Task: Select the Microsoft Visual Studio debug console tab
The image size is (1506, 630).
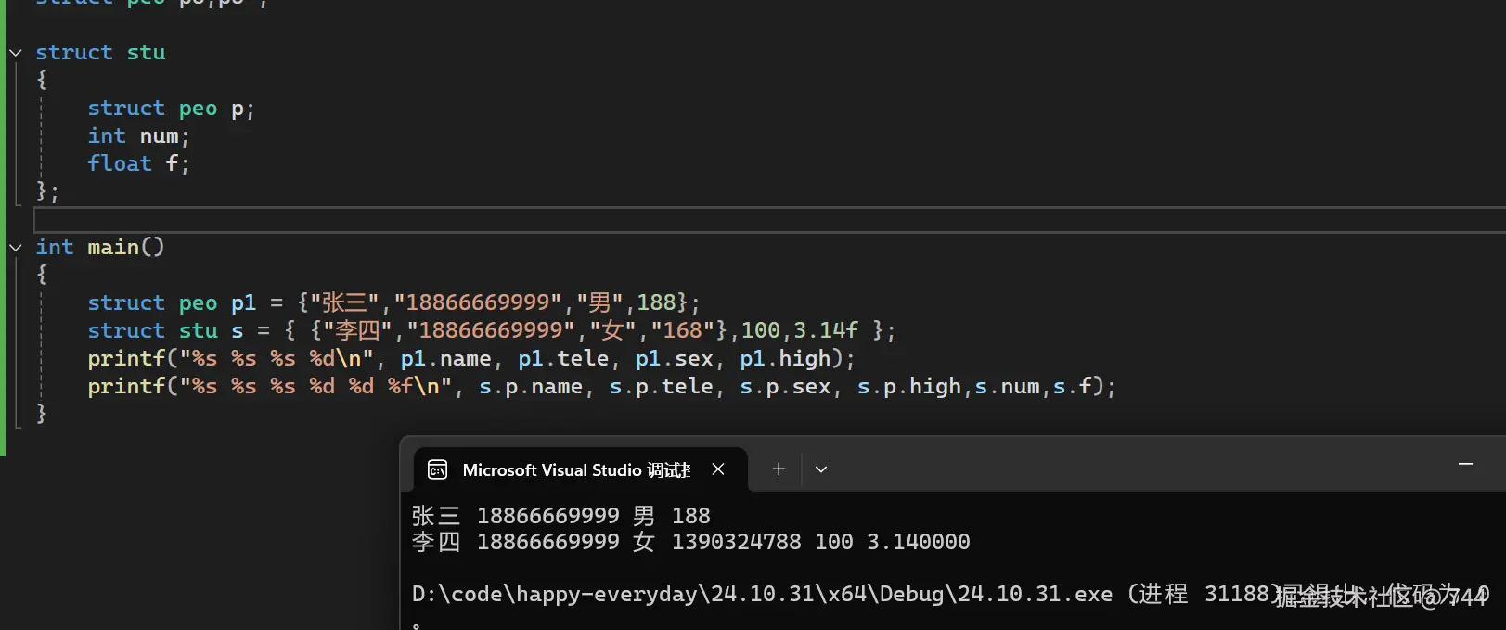Action: click(x=580, y=469)
